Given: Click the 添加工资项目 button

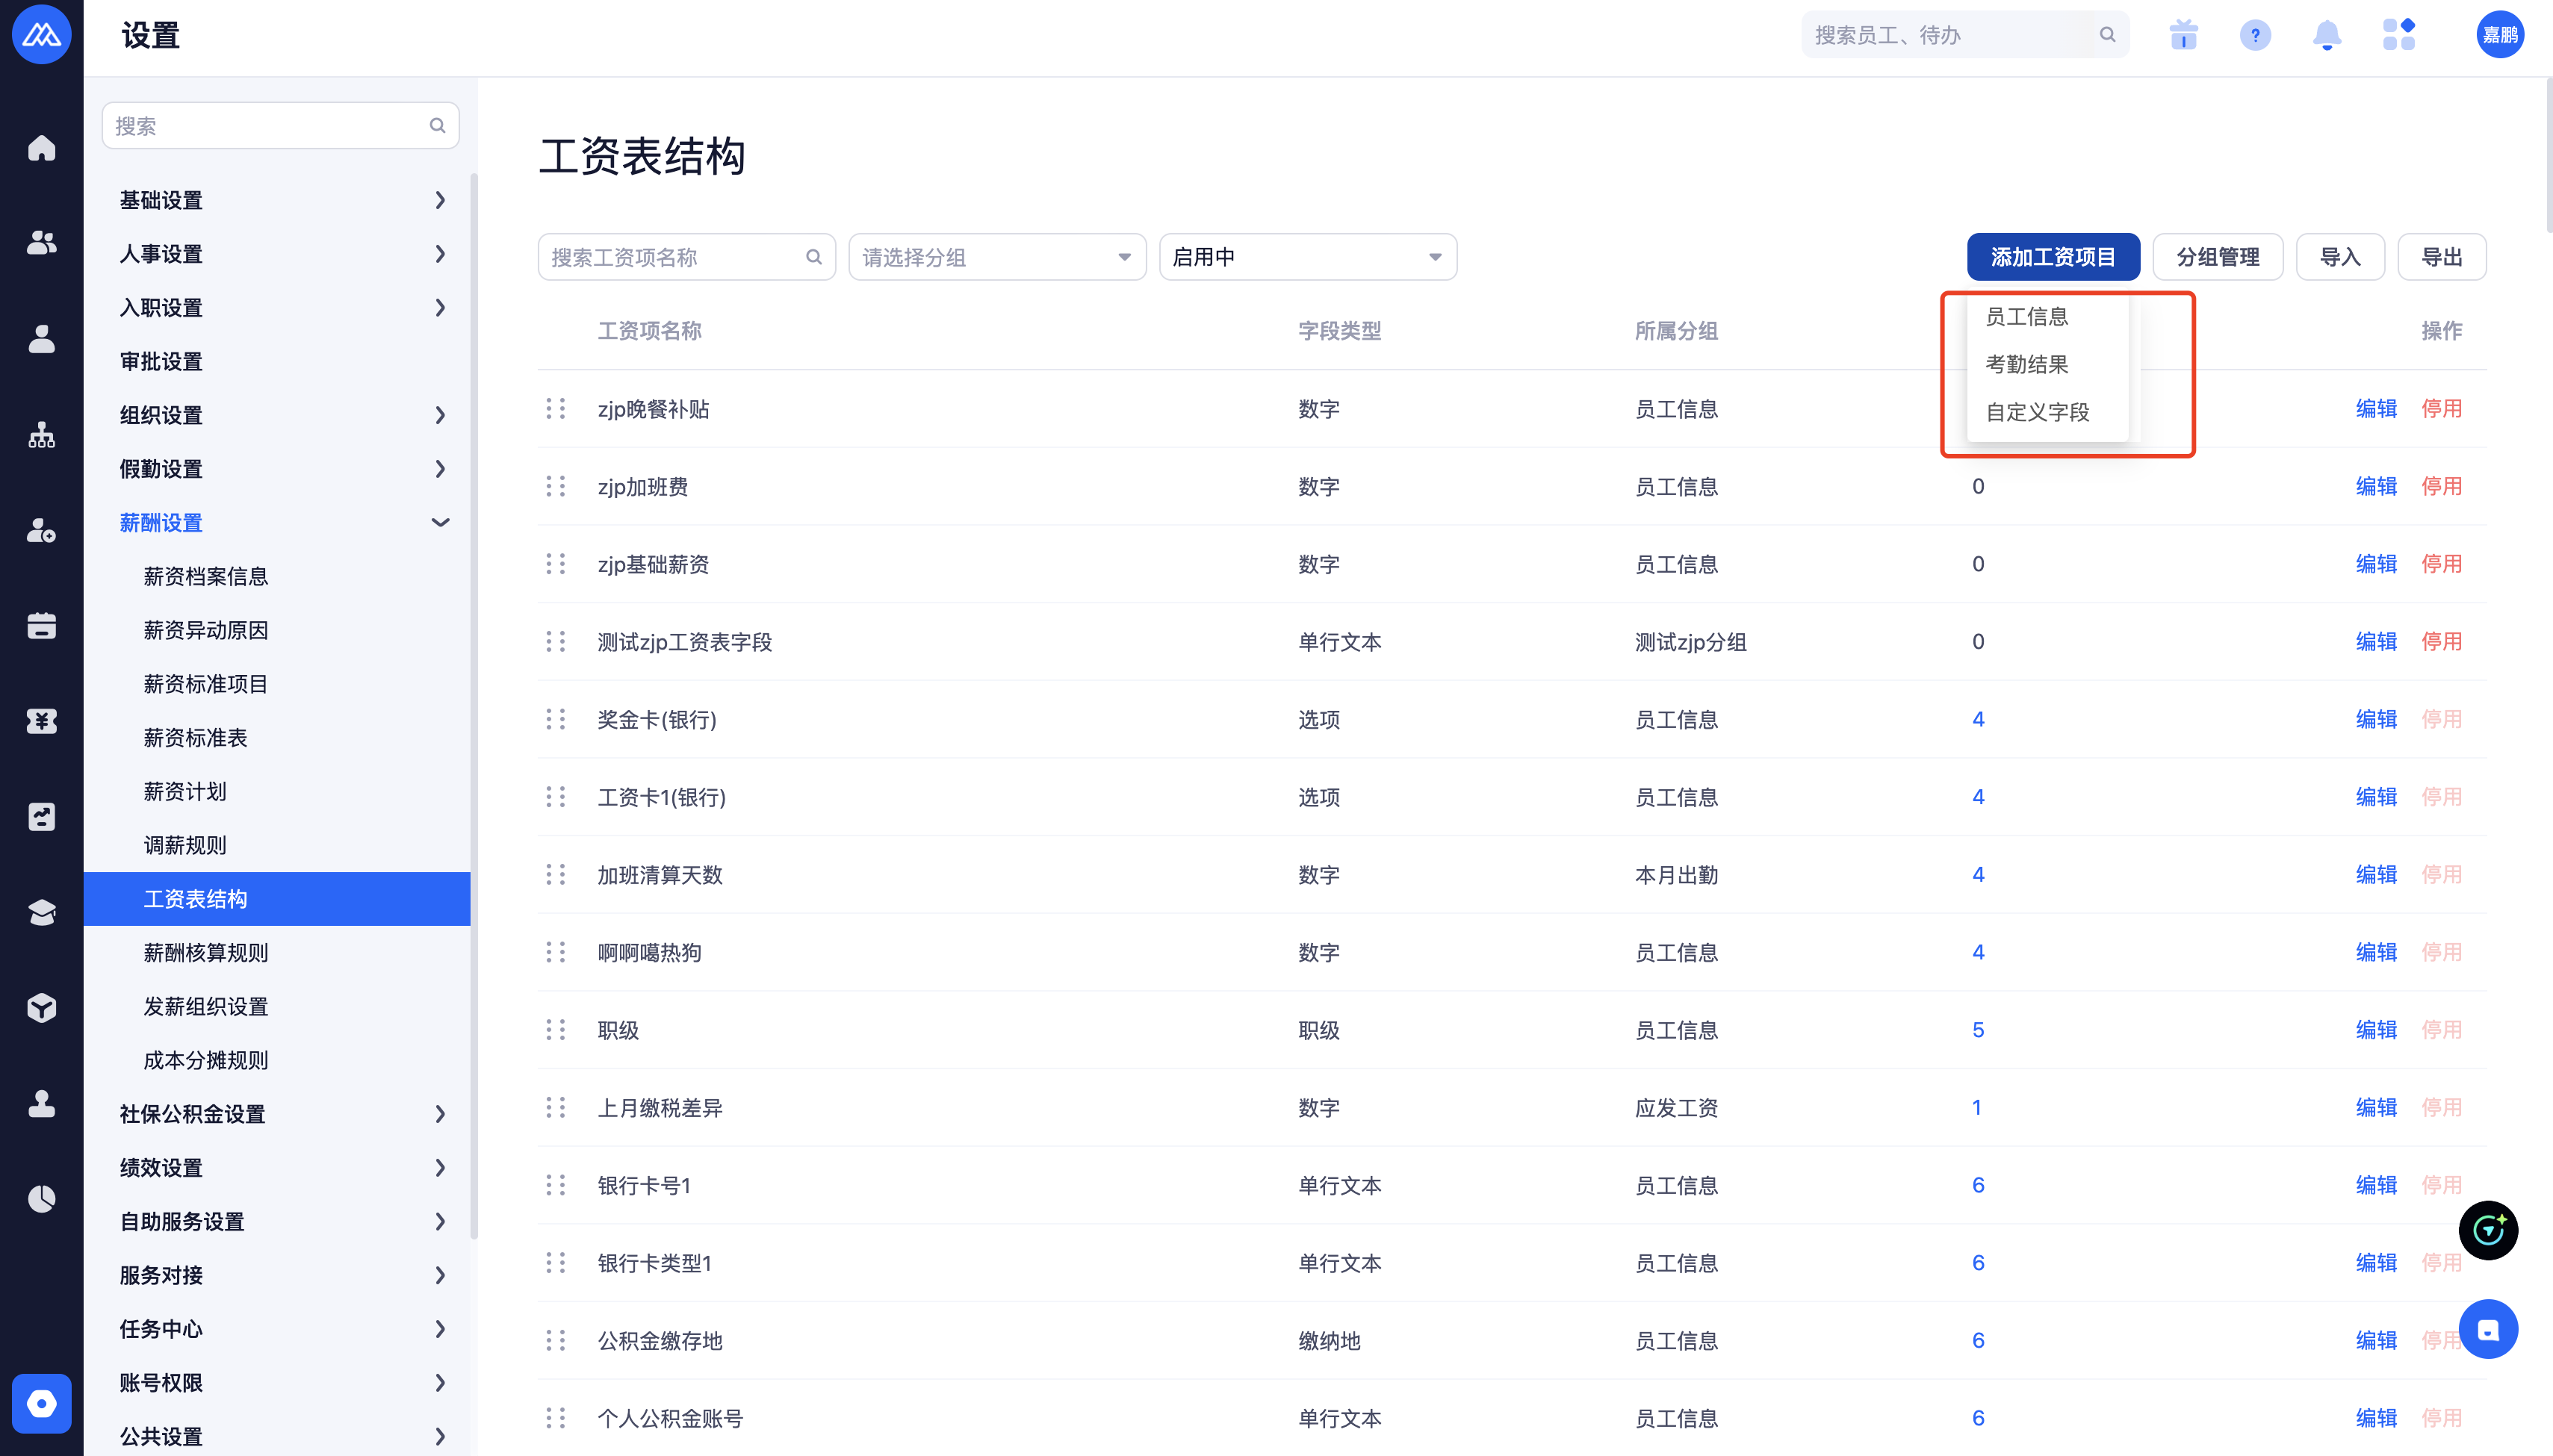Looking at the screenshot, I should (x=2053, y=257).
